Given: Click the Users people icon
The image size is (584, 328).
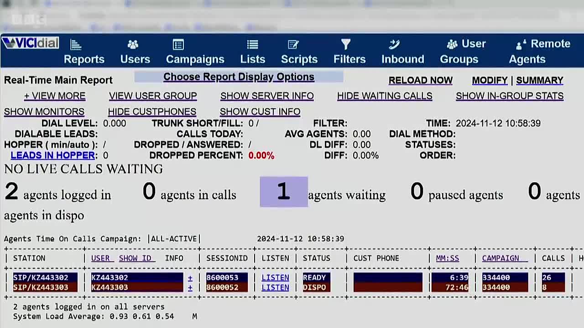Looking at the screenshot, I should pos(133,43).
